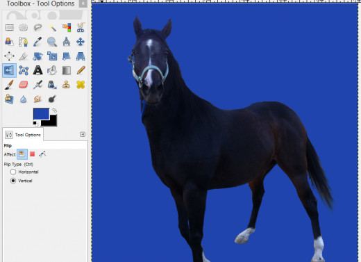Close the Toolbox - Tool Options dock
Viewport: 361px width, 262px height.
point(83,3)
